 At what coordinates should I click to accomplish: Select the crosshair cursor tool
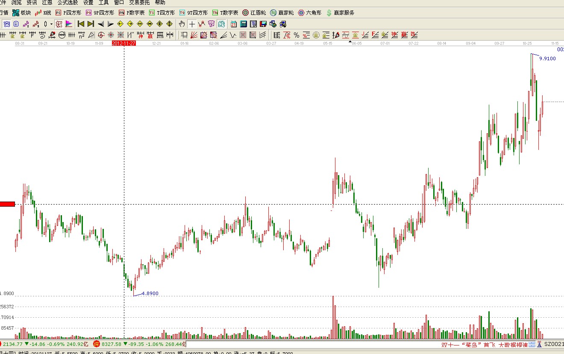pyautogui.click(x=192, y=24)
